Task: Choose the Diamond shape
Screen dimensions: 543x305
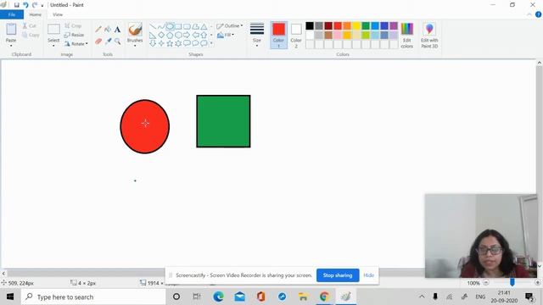Action: tap(161, 35)
